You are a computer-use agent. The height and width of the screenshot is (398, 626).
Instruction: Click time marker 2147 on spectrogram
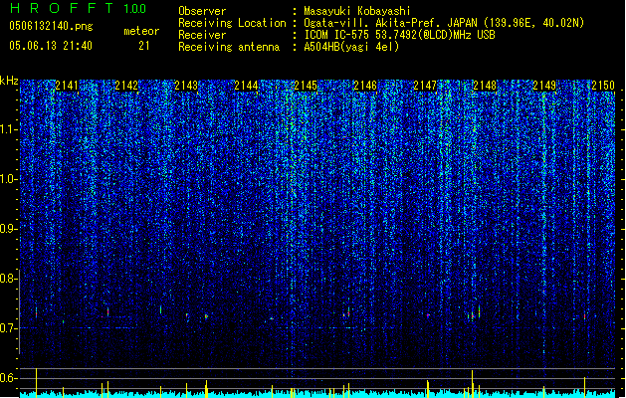pyautogui.click(x=425, y=86)
